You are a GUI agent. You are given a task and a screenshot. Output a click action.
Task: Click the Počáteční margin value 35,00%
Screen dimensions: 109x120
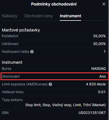pos(100,36)
